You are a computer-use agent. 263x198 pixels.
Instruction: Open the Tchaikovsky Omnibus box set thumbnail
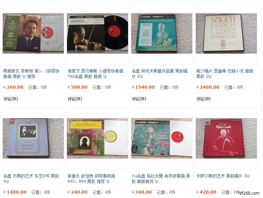[x=162, y=34]
